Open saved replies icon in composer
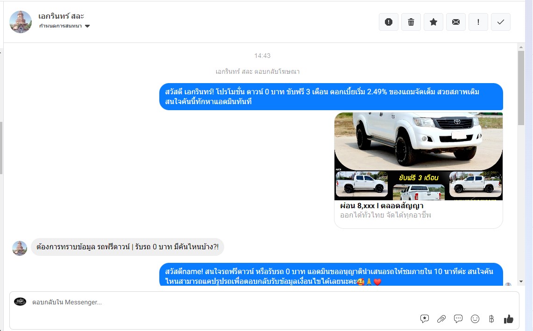The width and height of the screenshot is (533, 331). (425, 319)
